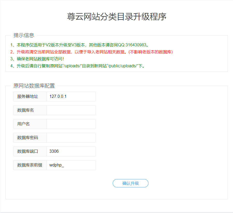Click the empty 用户名 input field

[71, 124]
